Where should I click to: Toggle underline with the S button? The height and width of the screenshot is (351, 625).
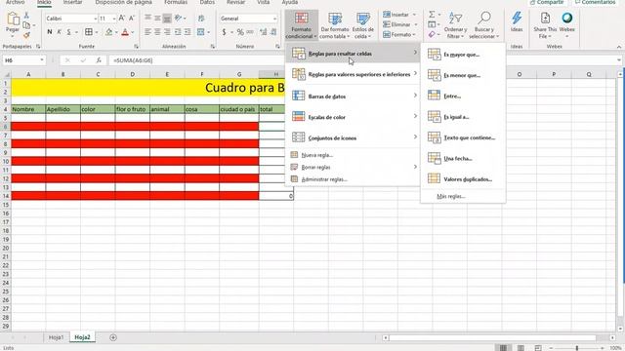(x=69, y=32)
